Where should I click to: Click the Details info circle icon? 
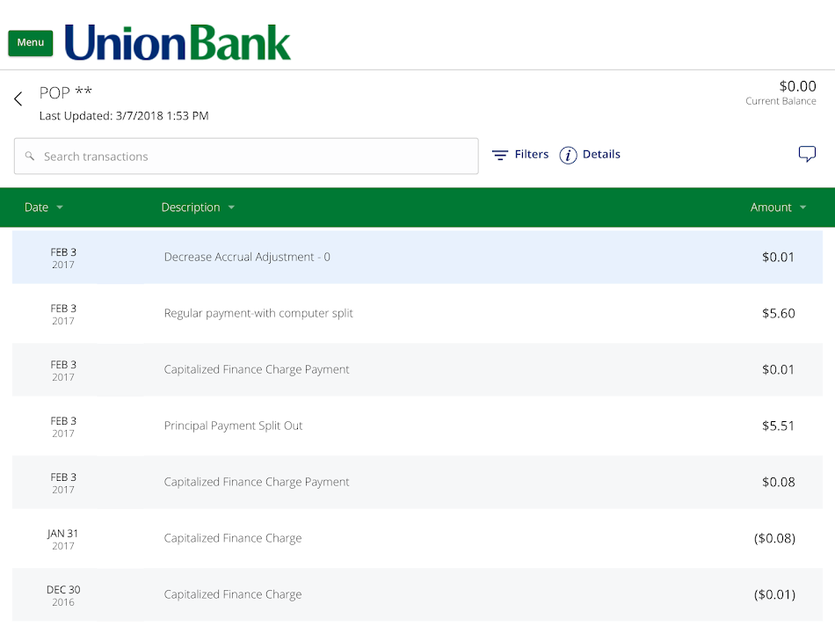(x=567, y=154)
